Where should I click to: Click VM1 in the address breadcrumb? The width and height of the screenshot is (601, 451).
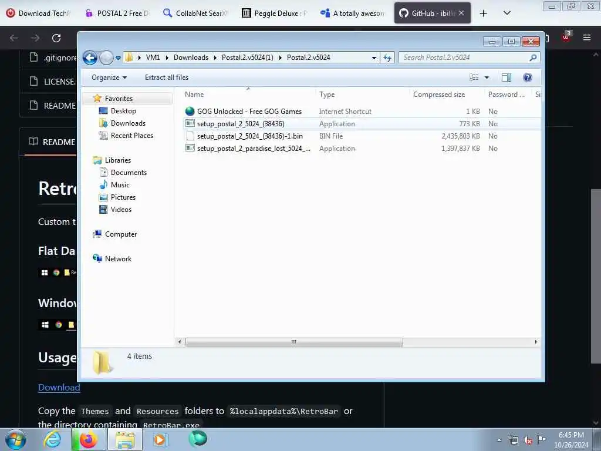(x=153, y=58)
